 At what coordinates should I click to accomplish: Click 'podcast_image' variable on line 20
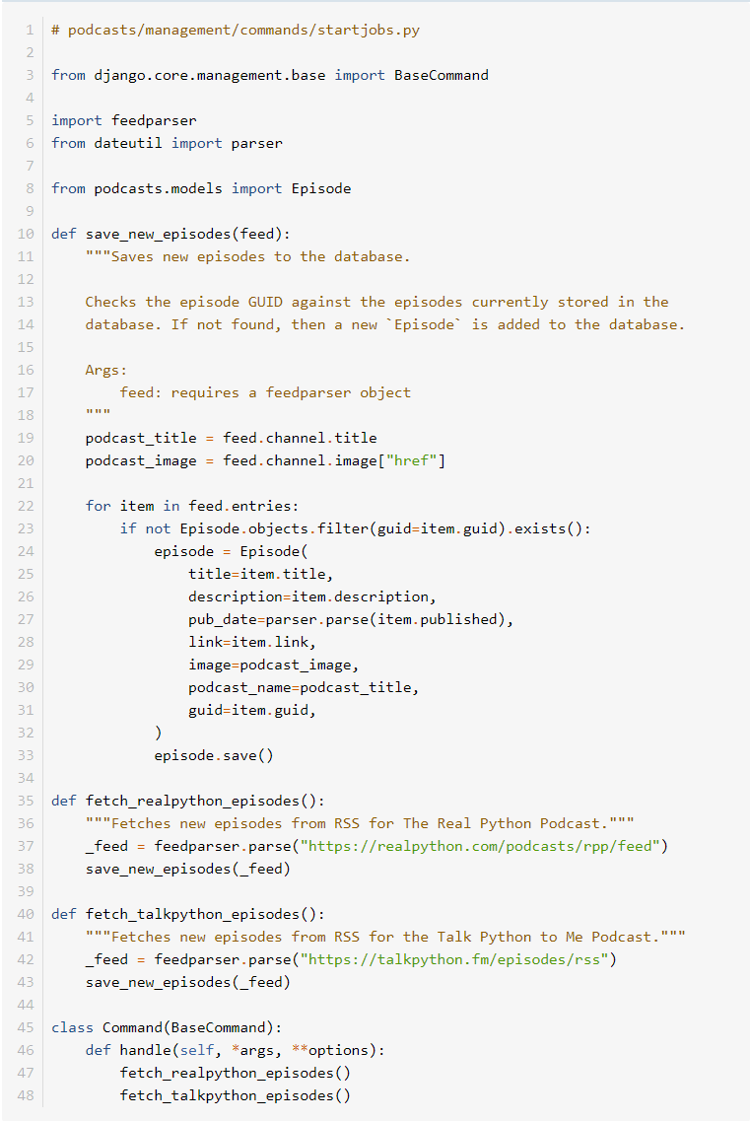point(141,461)
